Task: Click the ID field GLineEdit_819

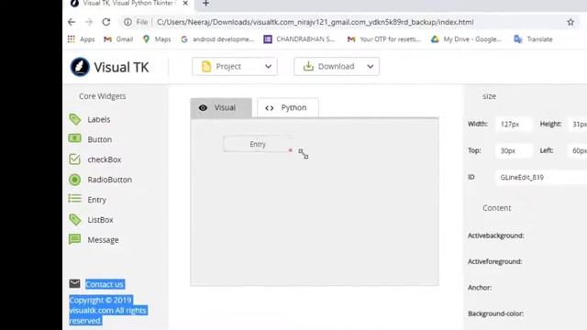Action: pyautogui.click(x=541, y=177)
